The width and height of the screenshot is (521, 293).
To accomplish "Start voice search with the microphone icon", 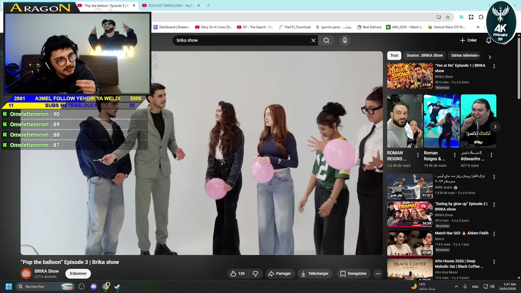I will 345,40.
